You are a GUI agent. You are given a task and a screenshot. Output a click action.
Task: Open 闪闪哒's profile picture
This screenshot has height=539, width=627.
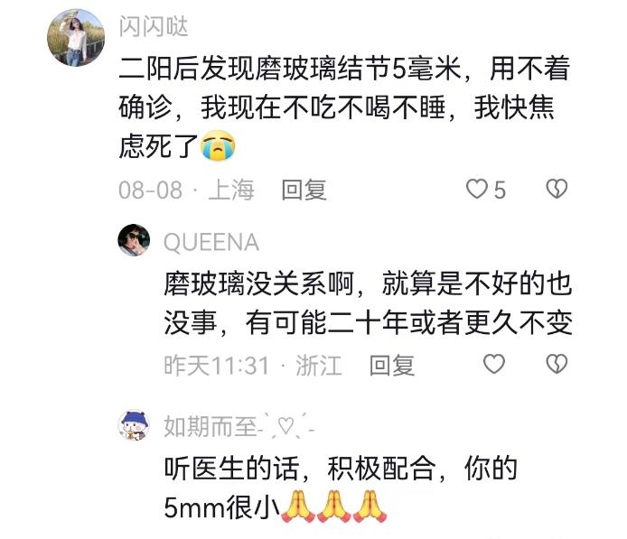click(x=76, y=38)
